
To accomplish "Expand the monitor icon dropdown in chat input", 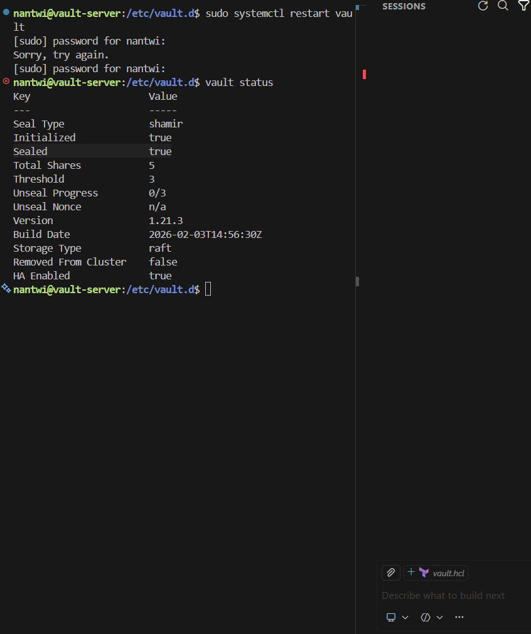I will coord(397,617).
